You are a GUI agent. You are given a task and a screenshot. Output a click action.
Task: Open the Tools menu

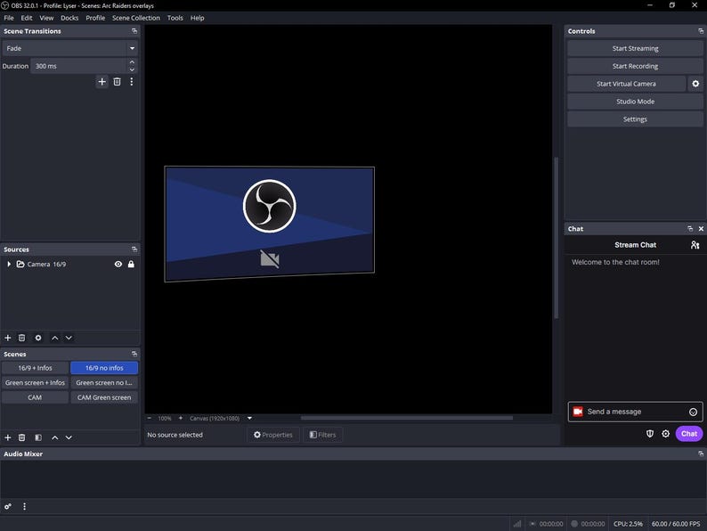175,18
